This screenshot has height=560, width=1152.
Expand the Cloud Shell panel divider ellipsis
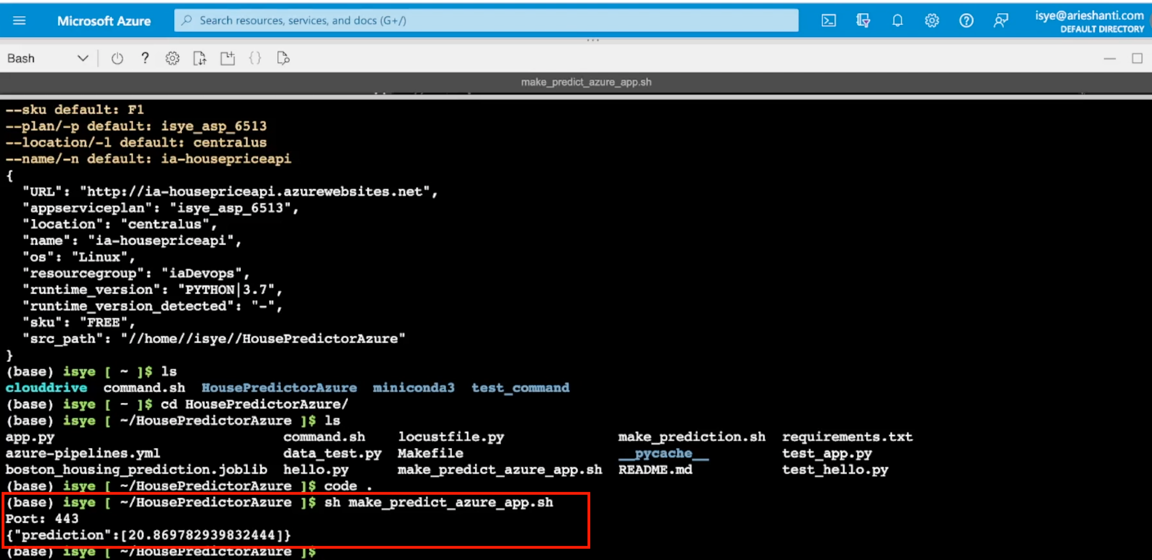tap(593, 39)
